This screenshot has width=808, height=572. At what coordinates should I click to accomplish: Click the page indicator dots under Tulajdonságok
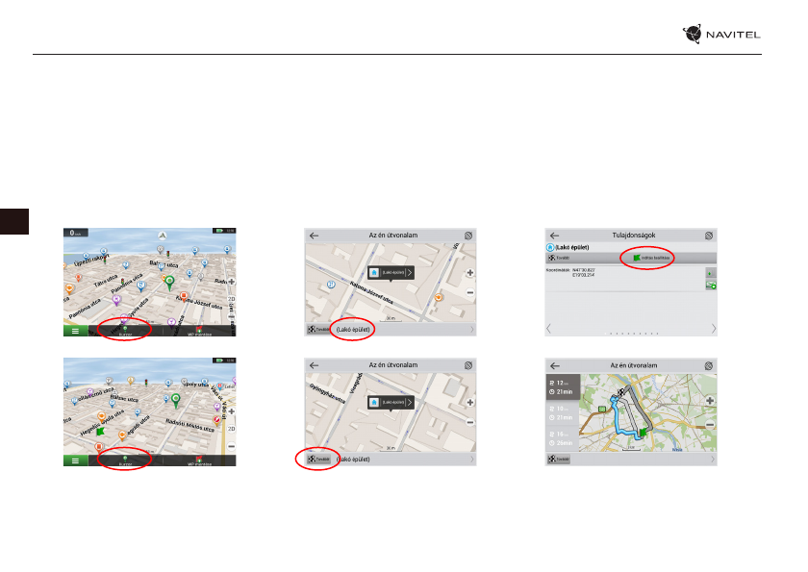tap(632, 332)
